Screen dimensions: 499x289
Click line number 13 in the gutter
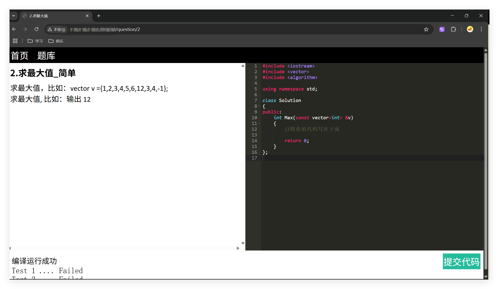pyautogui.click(x=254, y=135)
